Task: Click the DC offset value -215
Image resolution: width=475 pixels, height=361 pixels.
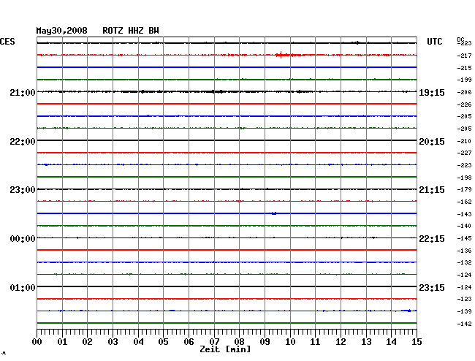Action: click(464, 68)
